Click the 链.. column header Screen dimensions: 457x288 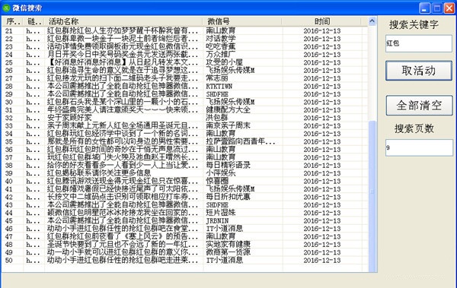point(34,21)
